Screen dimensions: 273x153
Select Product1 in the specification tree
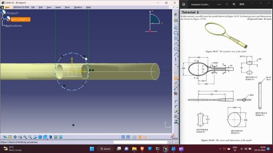(x=12, y=13)
